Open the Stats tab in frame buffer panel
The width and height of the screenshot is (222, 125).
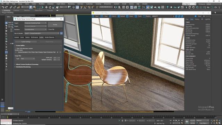[x=192, y=19]
